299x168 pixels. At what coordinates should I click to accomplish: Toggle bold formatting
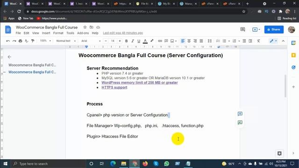[x=126, y=41]
